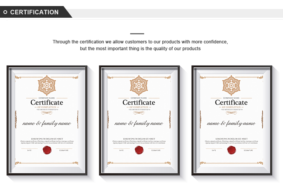Click 'name & family name' on right certificate
Image resolution: width=283 pixels, height=192 pixels.
point(231,123)
